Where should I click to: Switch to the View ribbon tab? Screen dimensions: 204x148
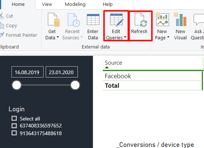[x=47, y=4]
